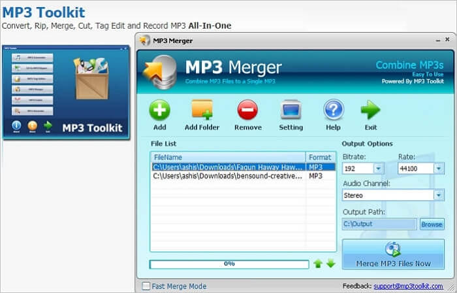
Task: Click the red Remove icon
Action: (247, 110)
